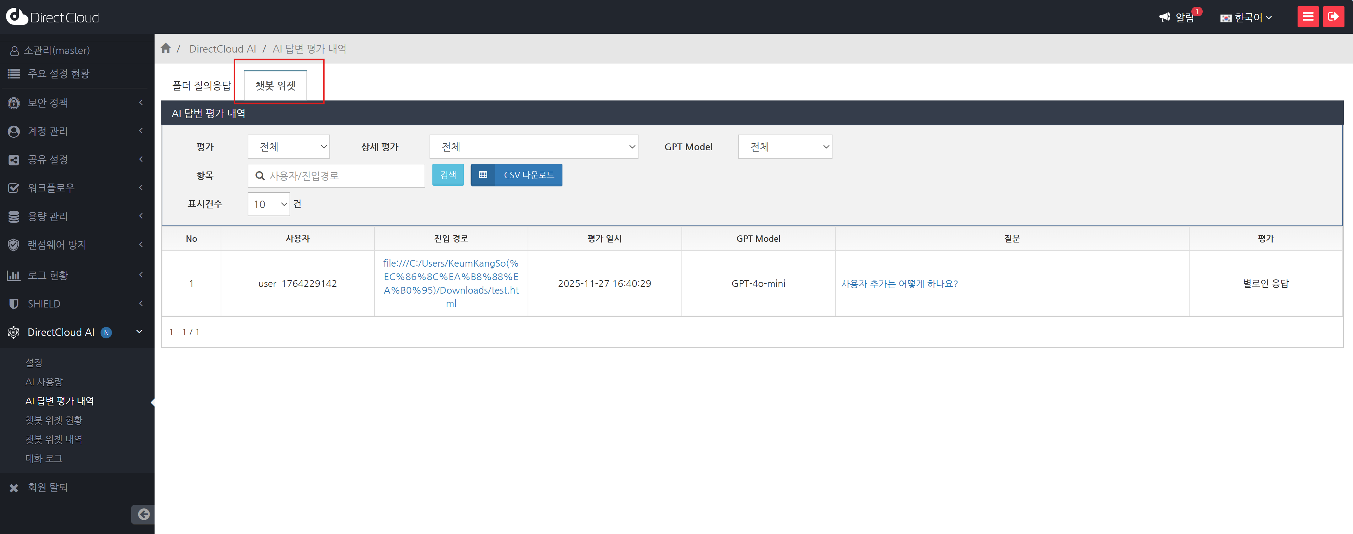Click the CSV 다운로드 button
Image resolution: width=1353 pixels, height=534 pixels.
tap(516, 175)
